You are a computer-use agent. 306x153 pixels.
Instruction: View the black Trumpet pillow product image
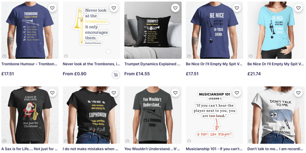click(x=153, y=30)
